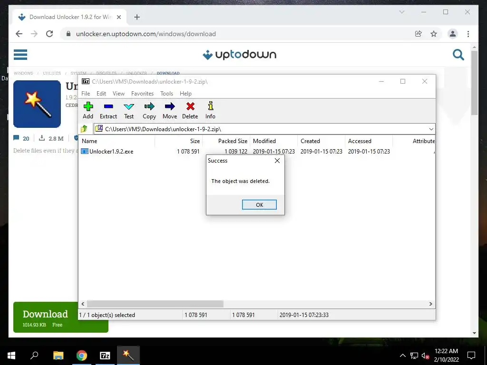This screenshot has height=365, width=487.
Task: Bookmark this page with the star icon
Action: click(434, 34)
